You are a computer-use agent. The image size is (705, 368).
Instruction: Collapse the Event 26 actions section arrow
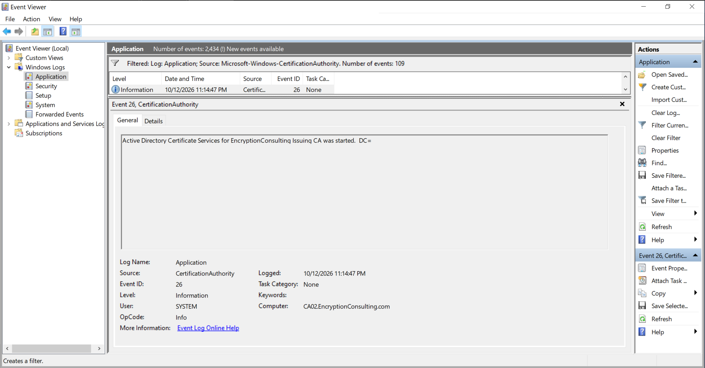[x=695, y=255]
